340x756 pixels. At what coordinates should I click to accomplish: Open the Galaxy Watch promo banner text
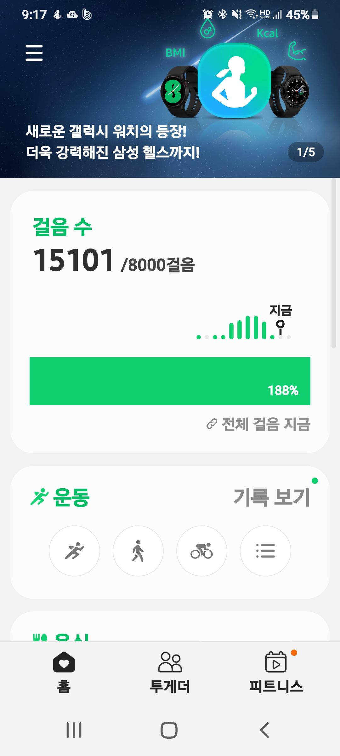click(113, 142)
